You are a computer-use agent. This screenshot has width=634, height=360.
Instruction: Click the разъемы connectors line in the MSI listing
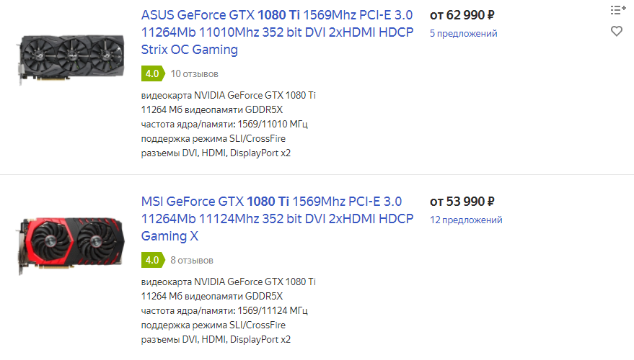click(216, 340)
